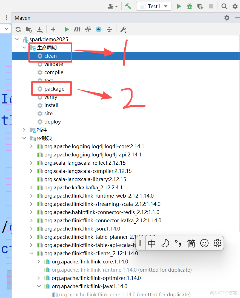Select flink-runtime:1.14.0 omitted duplicate entry
This screenshot has height=298, width=240.
(x=122, y=270)
